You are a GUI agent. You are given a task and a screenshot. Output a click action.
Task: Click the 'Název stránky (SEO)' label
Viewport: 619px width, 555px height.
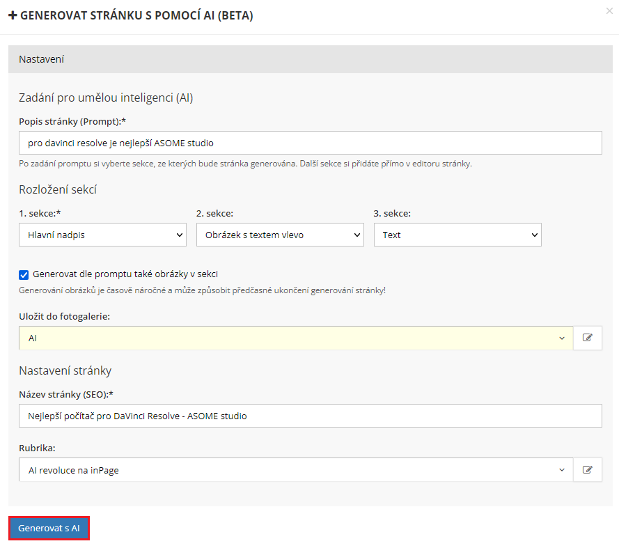click(x=66, y=395)
